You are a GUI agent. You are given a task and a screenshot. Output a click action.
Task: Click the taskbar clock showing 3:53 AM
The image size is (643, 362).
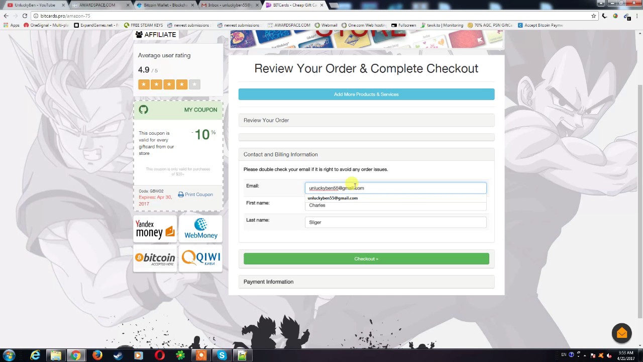point(626,355)
